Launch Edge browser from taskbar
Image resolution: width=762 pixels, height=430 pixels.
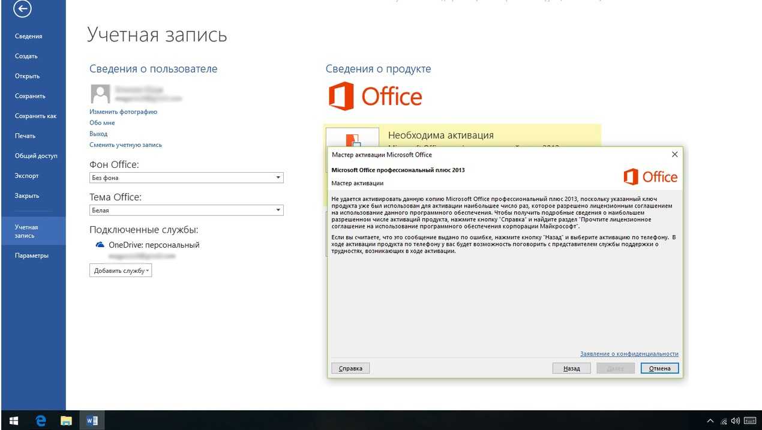41,421
